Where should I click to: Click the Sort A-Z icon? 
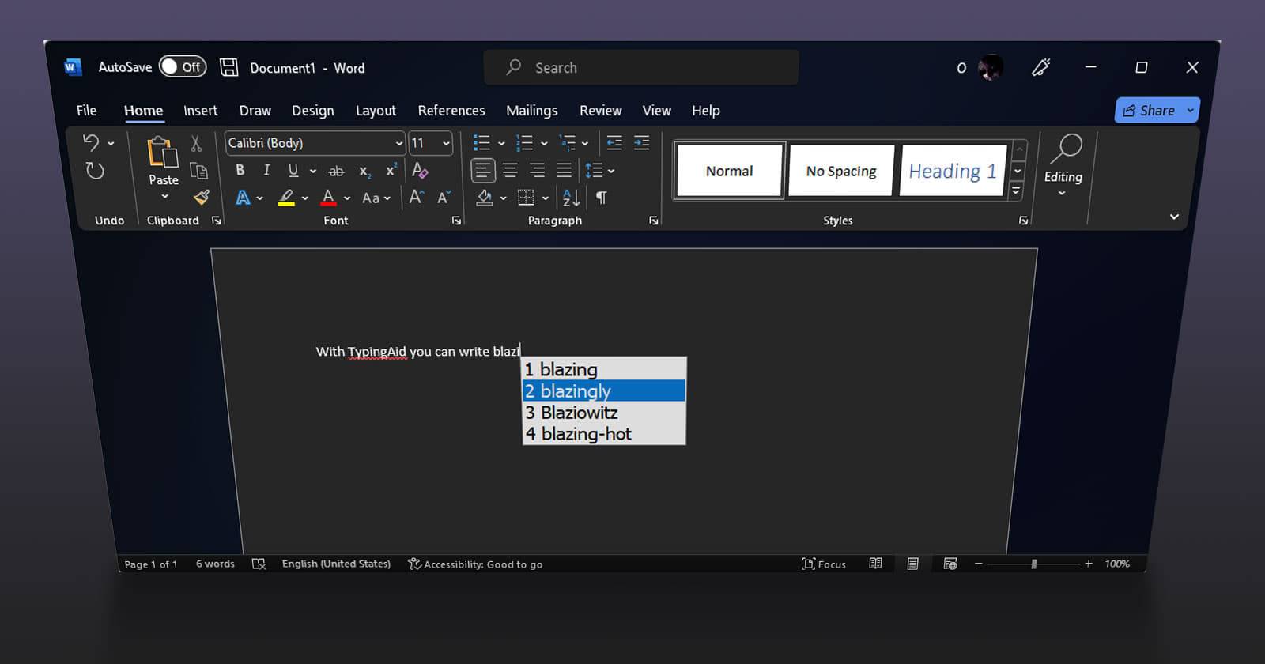tap(571, 198)
